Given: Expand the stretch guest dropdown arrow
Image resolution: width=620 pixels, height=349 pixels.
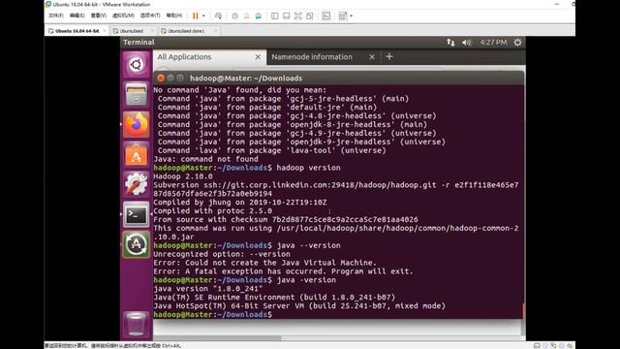Looking at the screenshot, I should point(351,16).
